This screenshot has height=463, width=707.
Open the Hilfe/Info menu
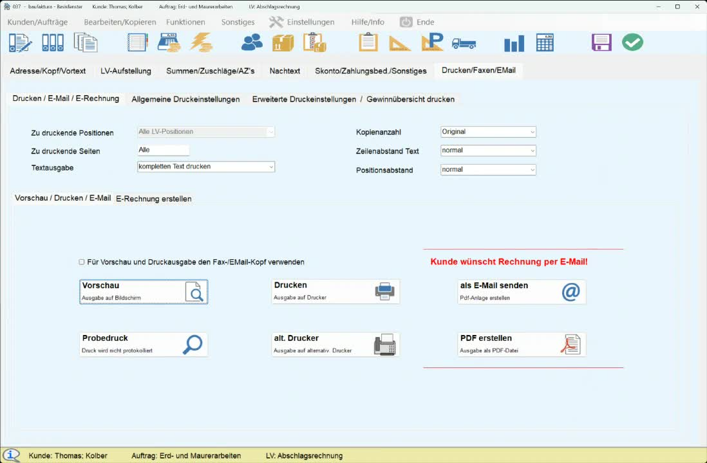tap(368, 22)
